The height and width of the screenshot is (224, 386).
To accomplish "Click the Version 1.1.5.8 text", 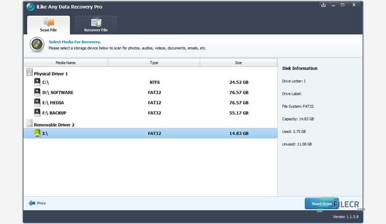I will click(346, 217).
